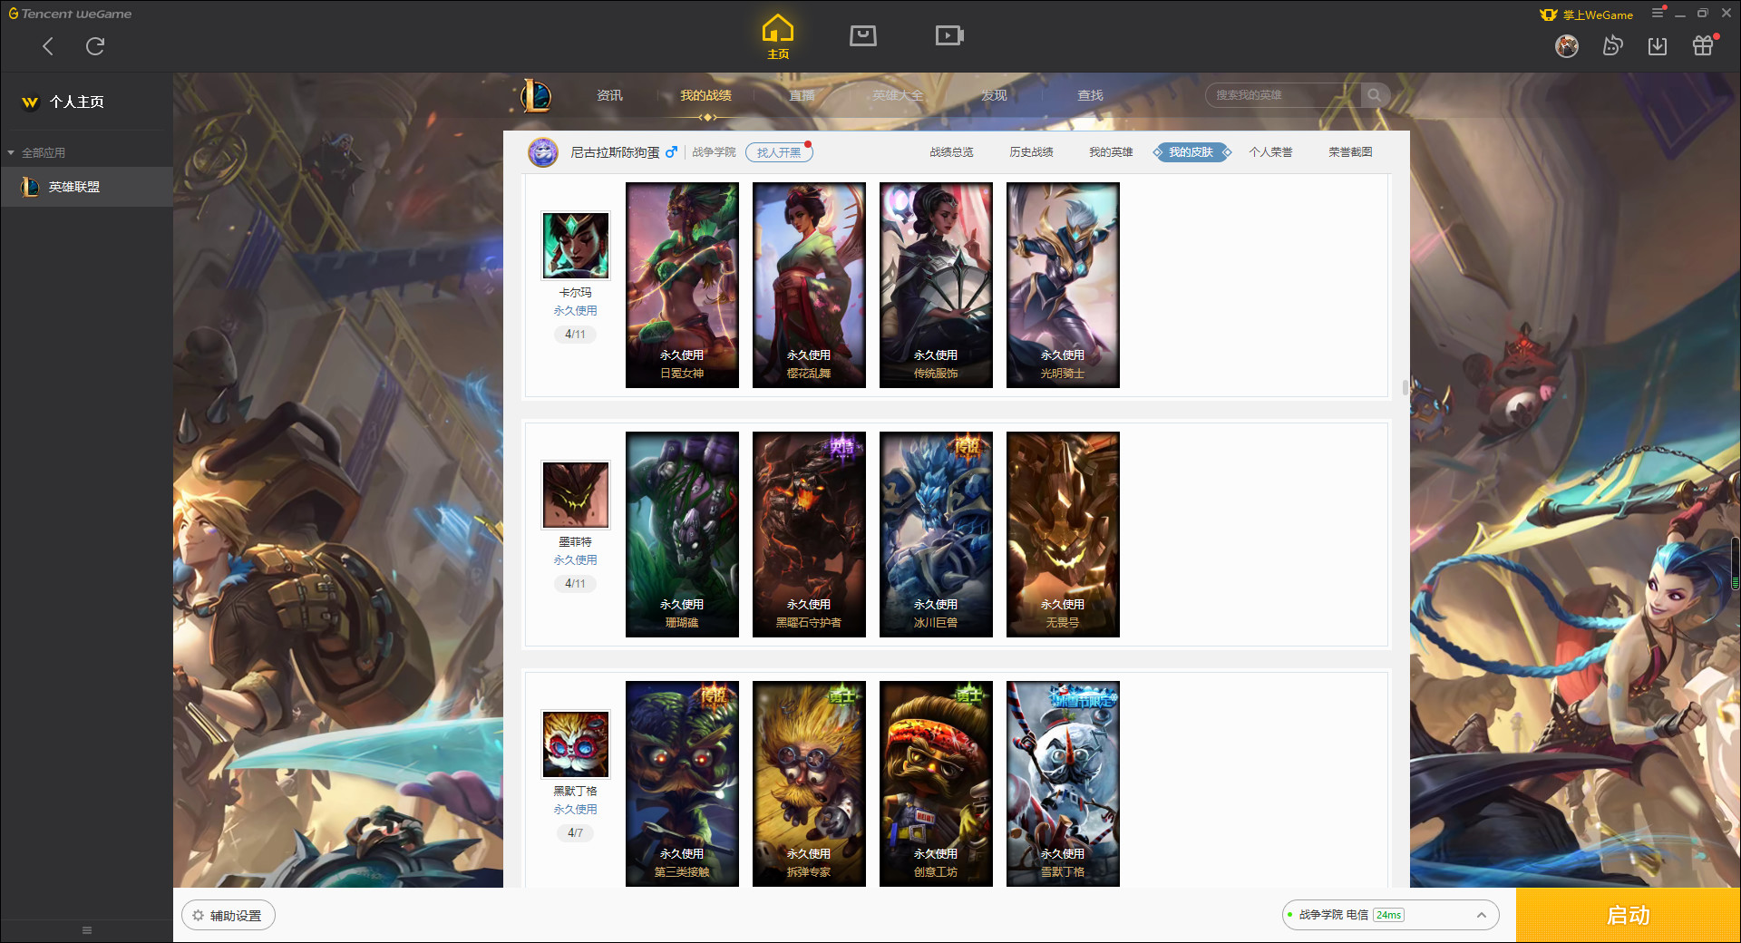1741x943 pixels.
Task: Click the 战争学院 label beside player name
Action: [x=714, y=152]
